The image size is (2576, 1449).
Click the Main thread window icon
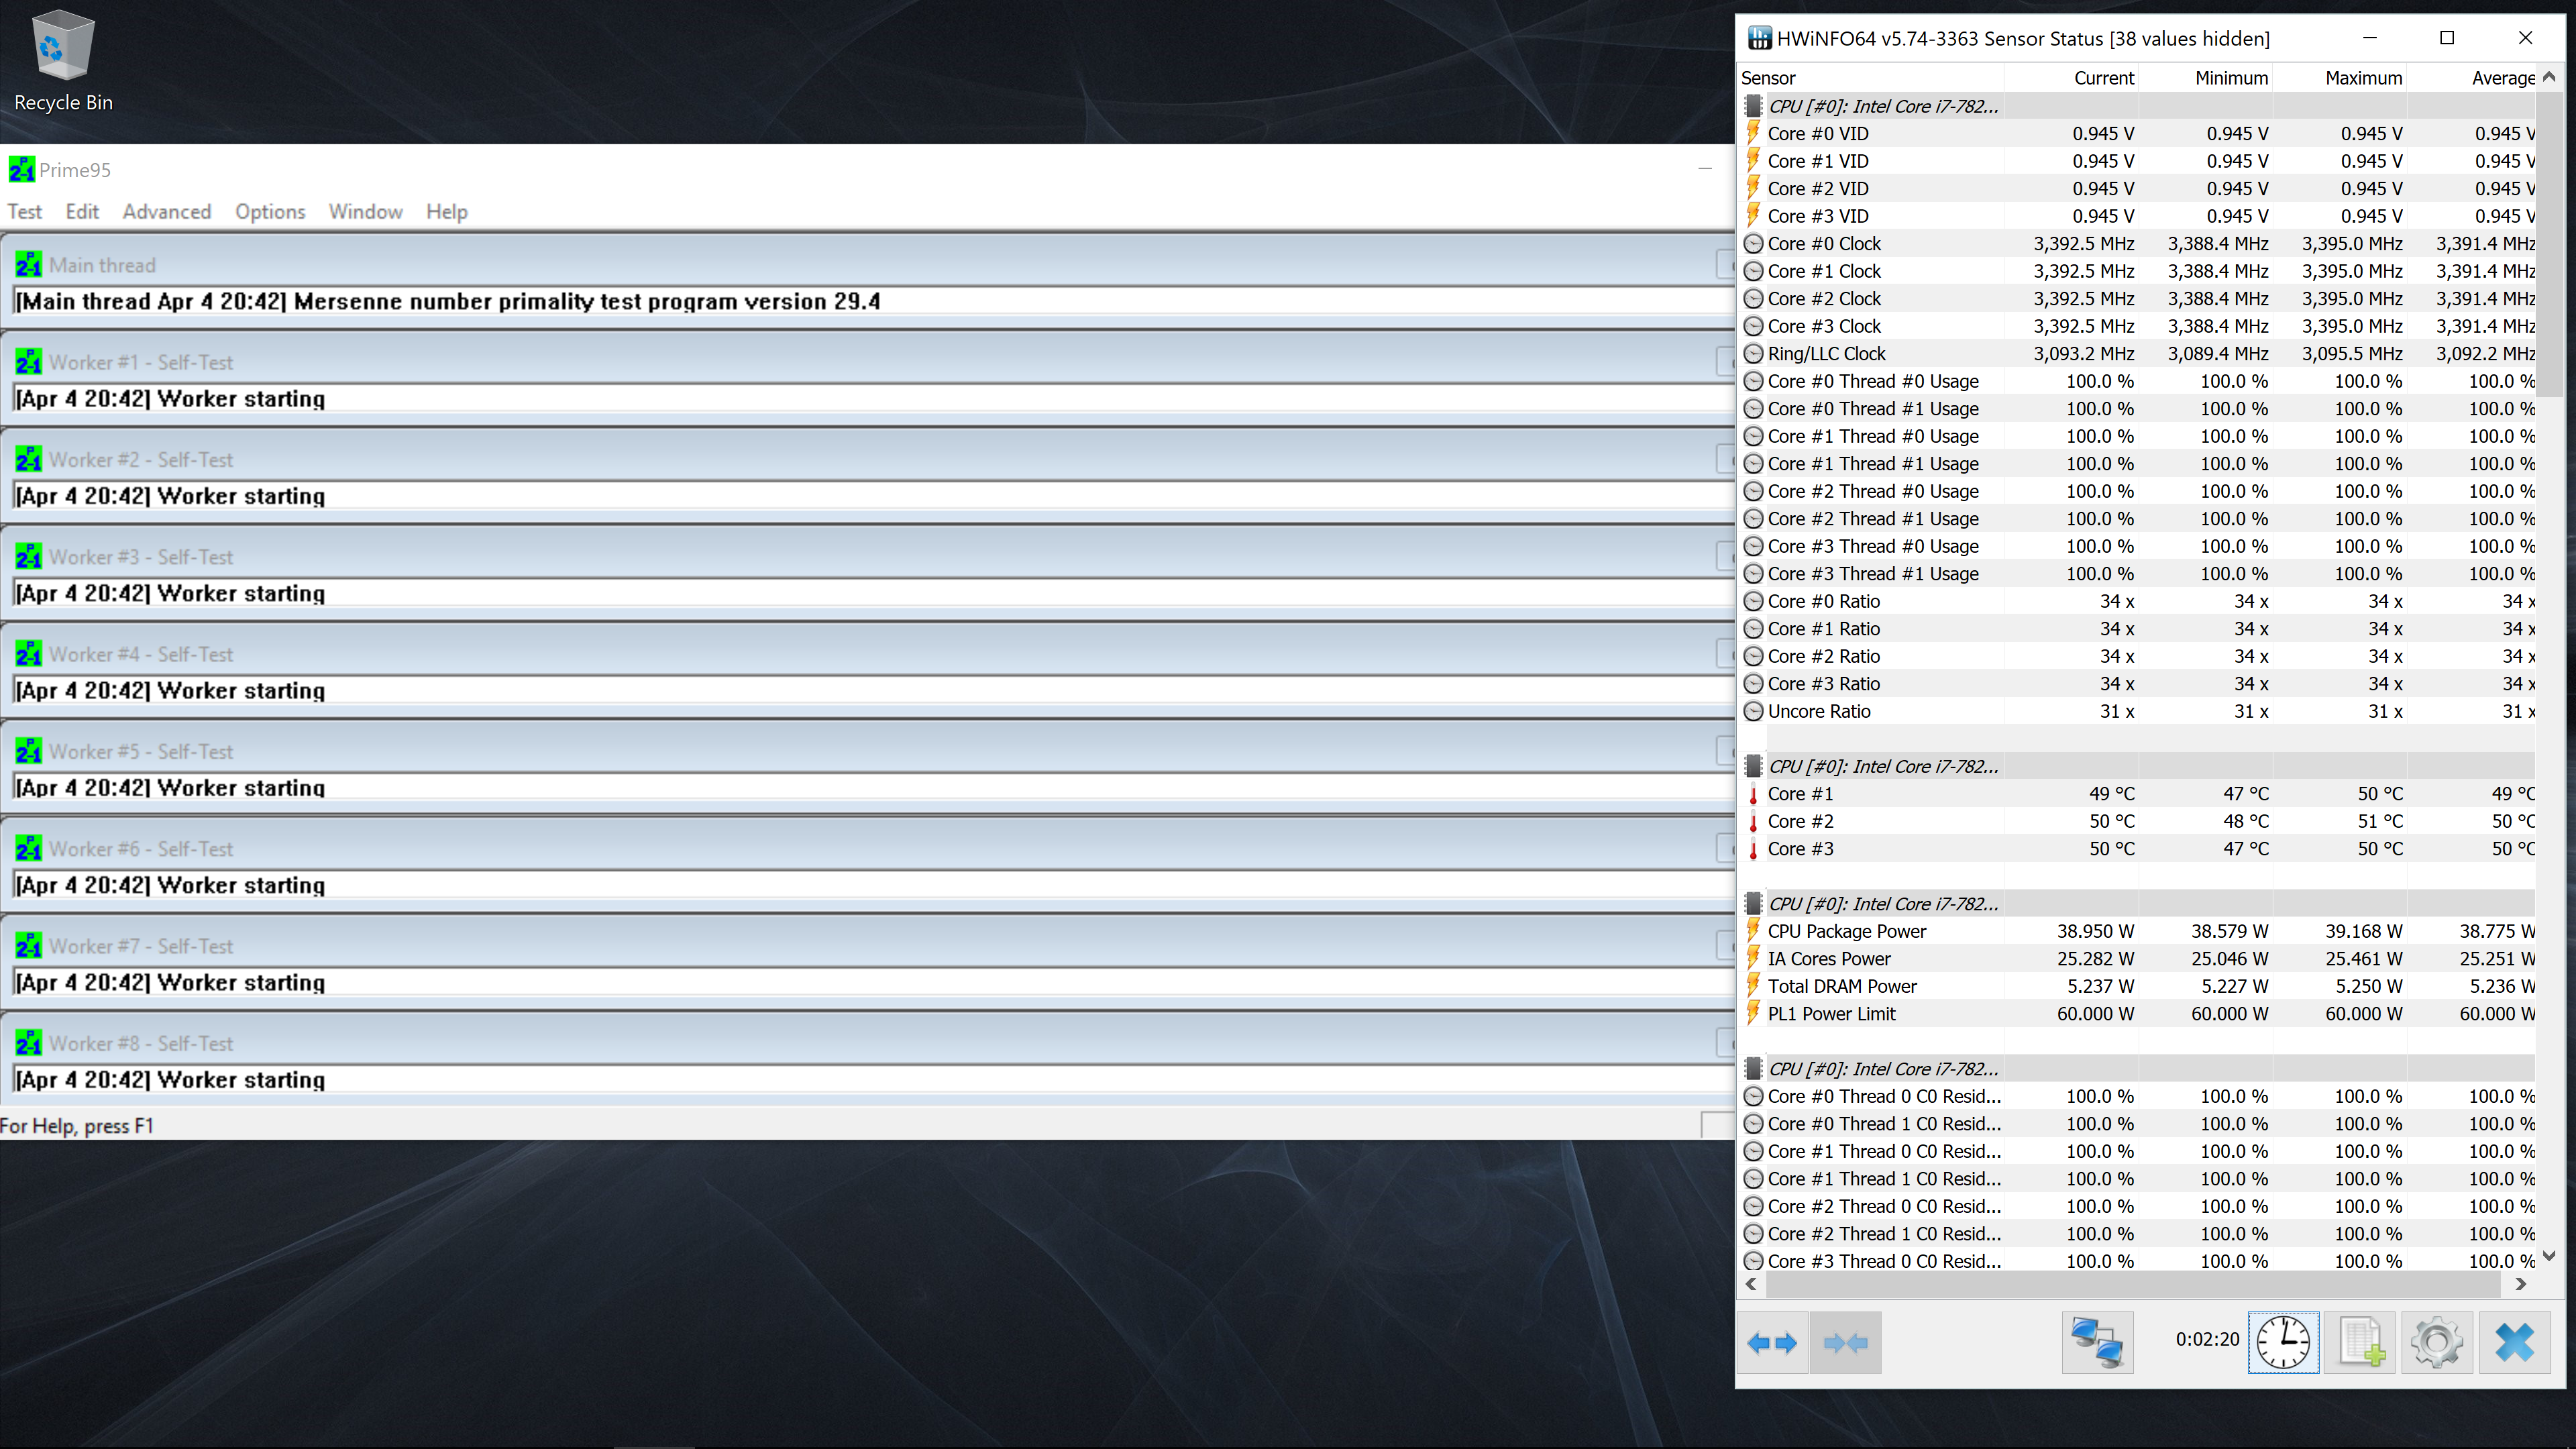click(29, 265)
